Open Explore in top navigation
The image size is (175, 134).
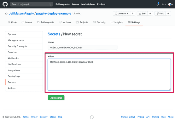click(x=101, y=4)
